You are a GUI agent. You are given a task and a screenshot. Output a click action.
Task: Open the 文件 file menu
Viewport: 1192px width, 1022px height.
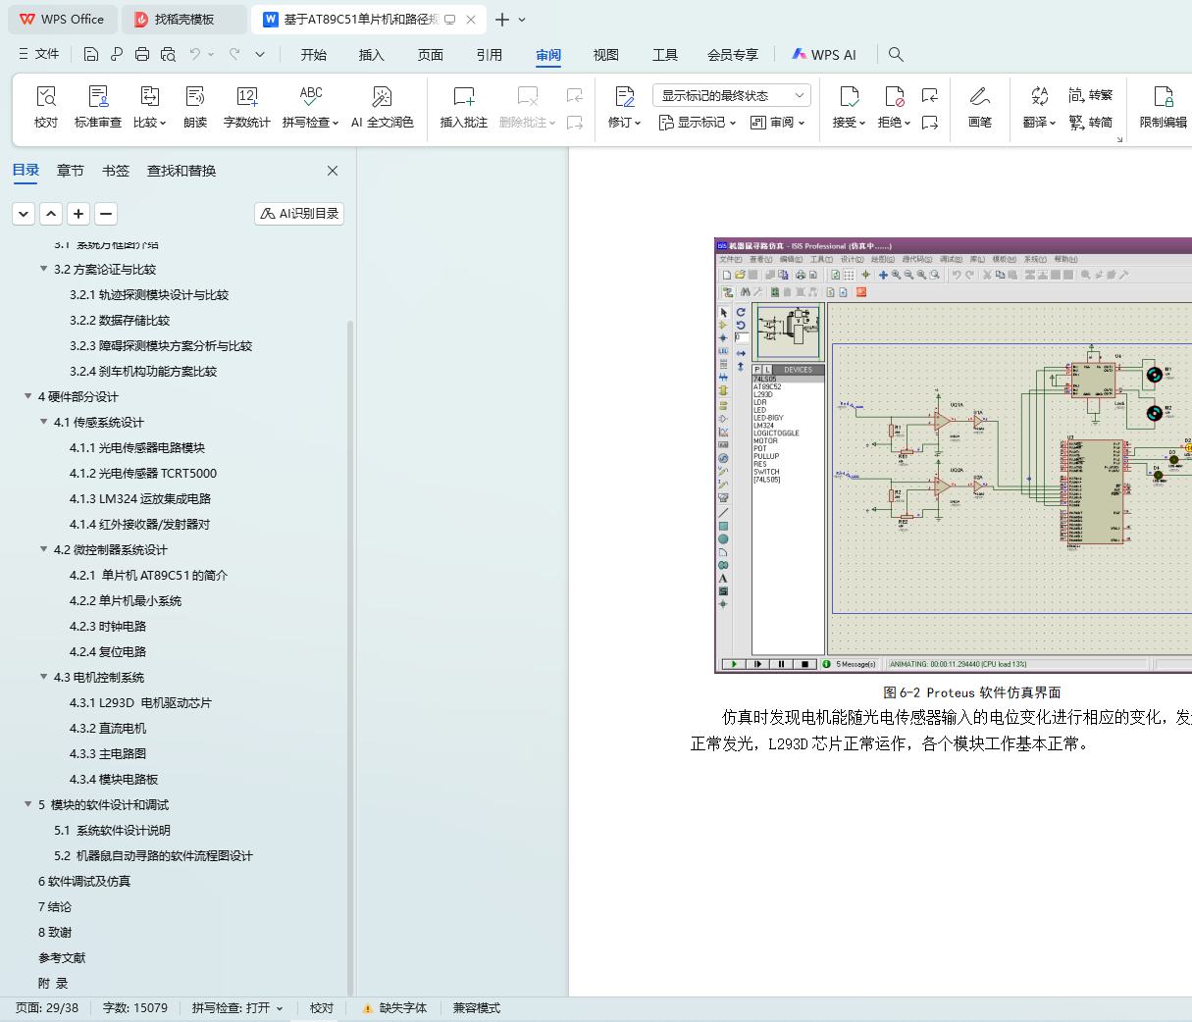coord(39,54)
